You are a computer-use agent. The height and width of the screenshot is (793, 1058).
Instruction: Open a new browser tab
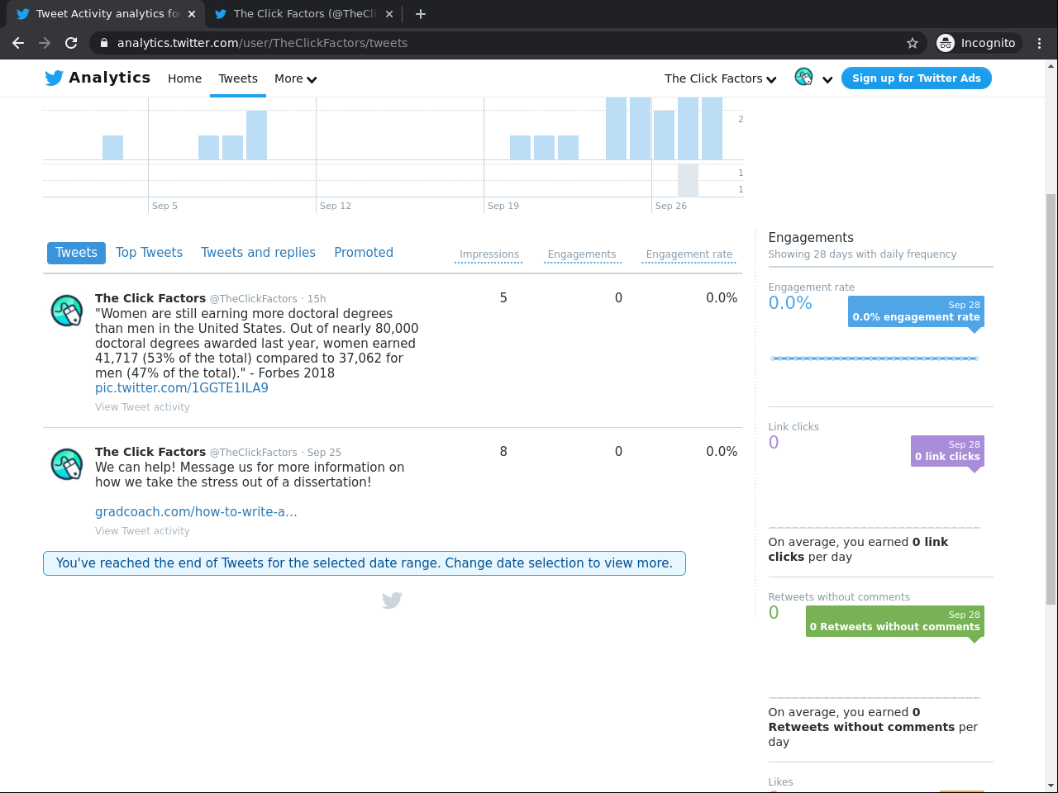(x=421, y=14)
